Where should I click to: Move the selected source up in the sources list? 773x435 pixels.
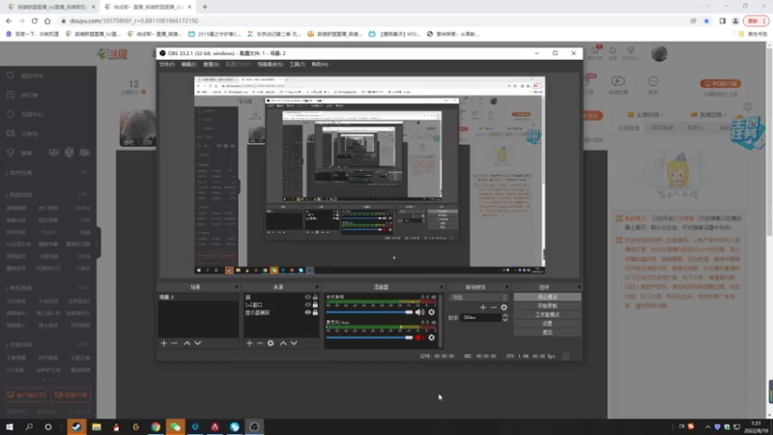tap(283, 343)
